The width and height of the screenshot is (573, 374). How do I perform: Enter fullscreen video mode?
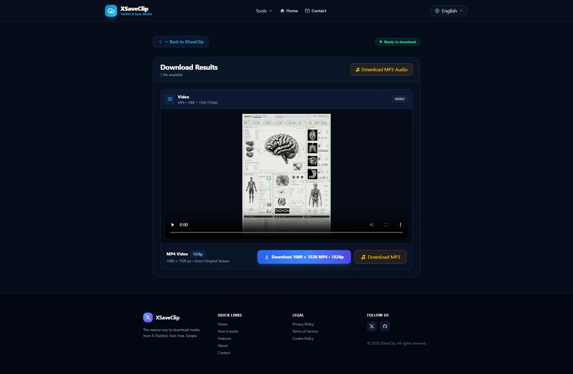pyautogui.click(x=386, y=225)
